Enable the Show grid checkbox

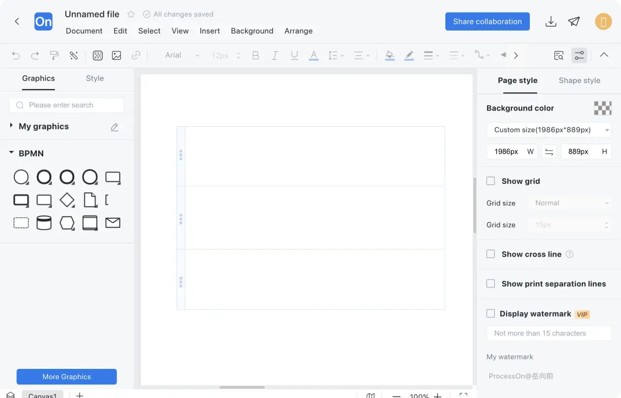click(x=491, y=181)
